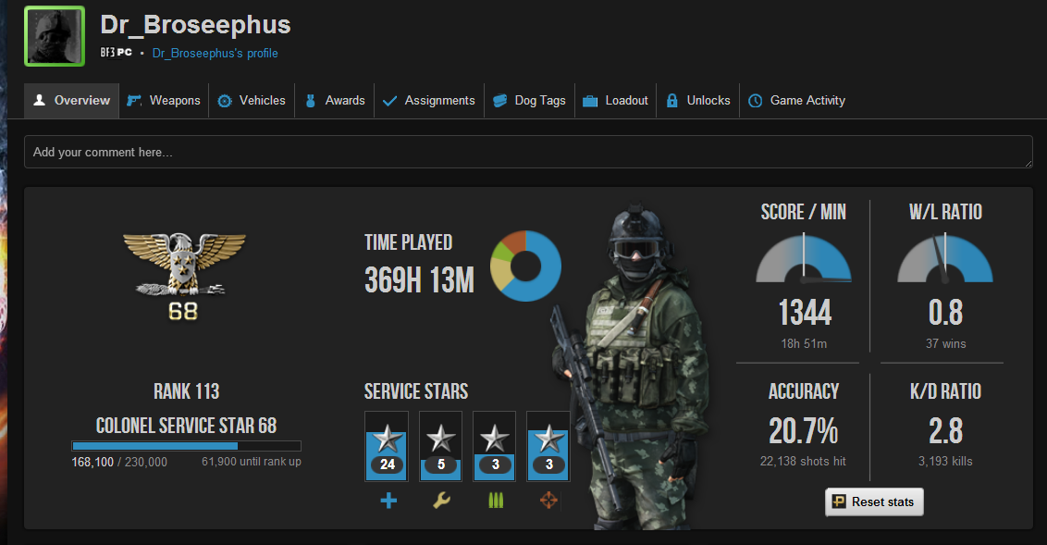The width and height of the screenshot is (1047, 545).
Task: Click the 22,138 shots hit text
Action: coord(803,462)
